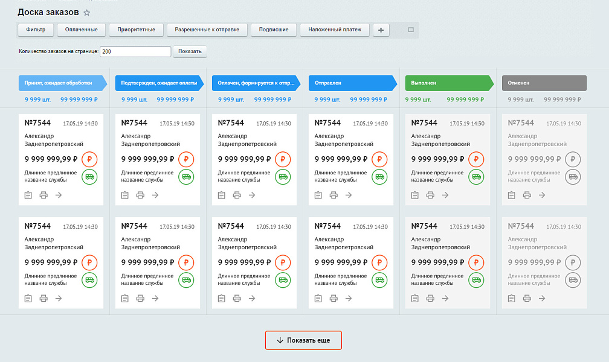The height and width of the screenshot is (362, 609).
Task: Open clipboard details on top Отправлен card
Action: point(318,195)
